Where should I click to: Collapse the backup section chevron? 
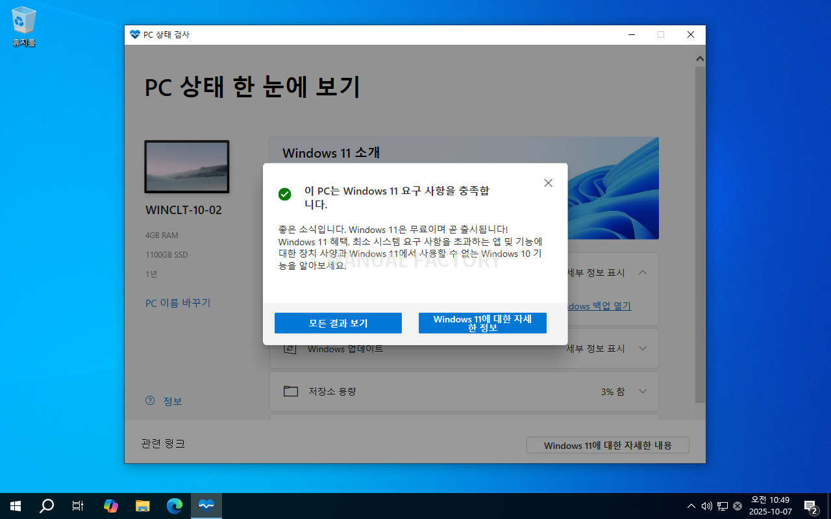[643, 272]
